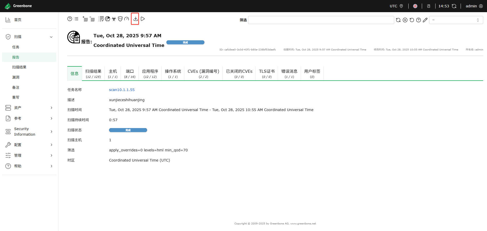Select the 信息 tab
The width and height of the screenshot is (487, 231).
[75, 74]
